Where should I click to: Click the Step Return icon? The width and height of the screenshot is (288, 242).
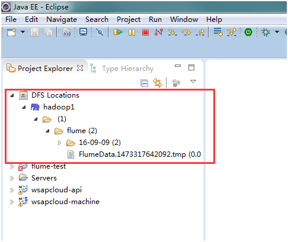200,32
